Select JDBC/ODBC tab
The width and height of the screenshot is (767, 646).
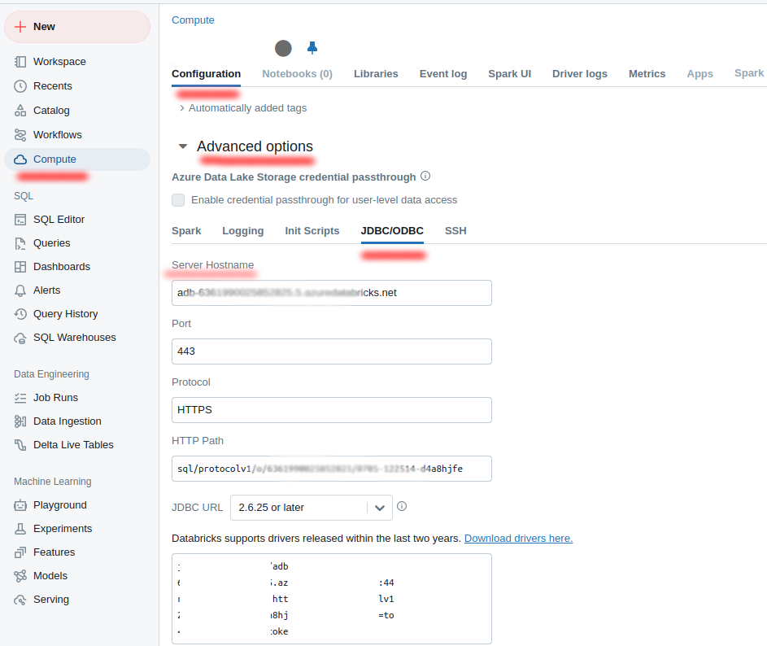coord(392,231)
